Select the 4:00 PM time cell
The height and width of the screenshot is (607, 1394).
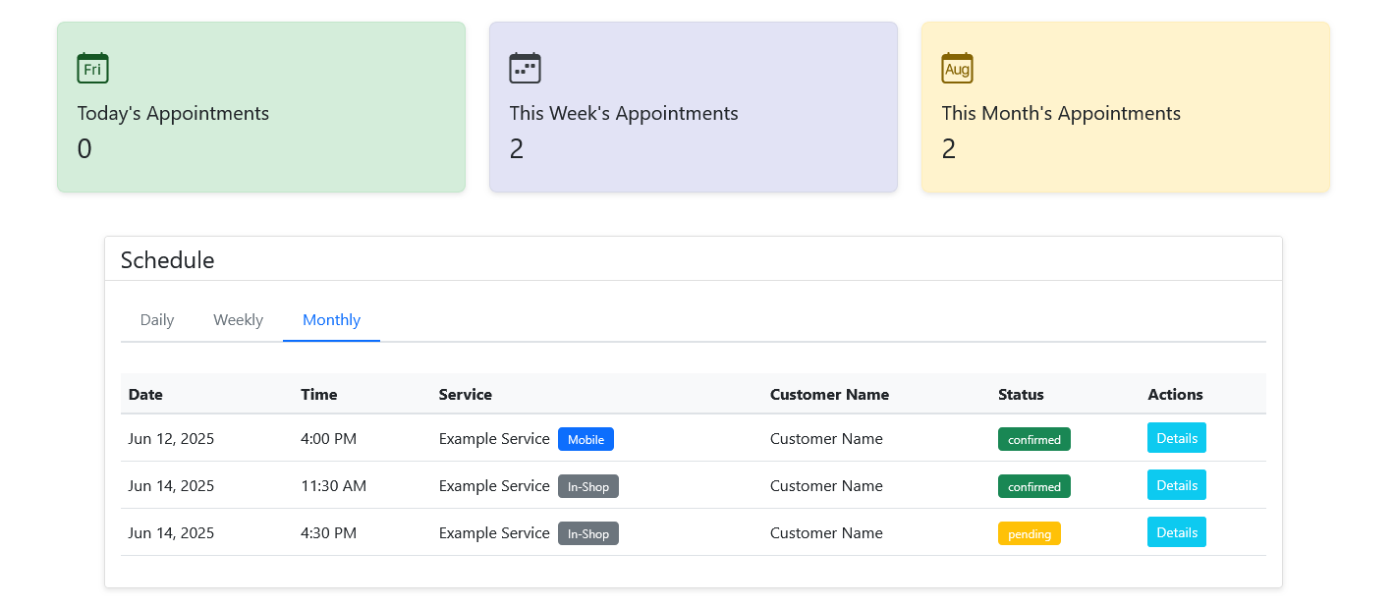pyautogui.click(x=328, y=438)
